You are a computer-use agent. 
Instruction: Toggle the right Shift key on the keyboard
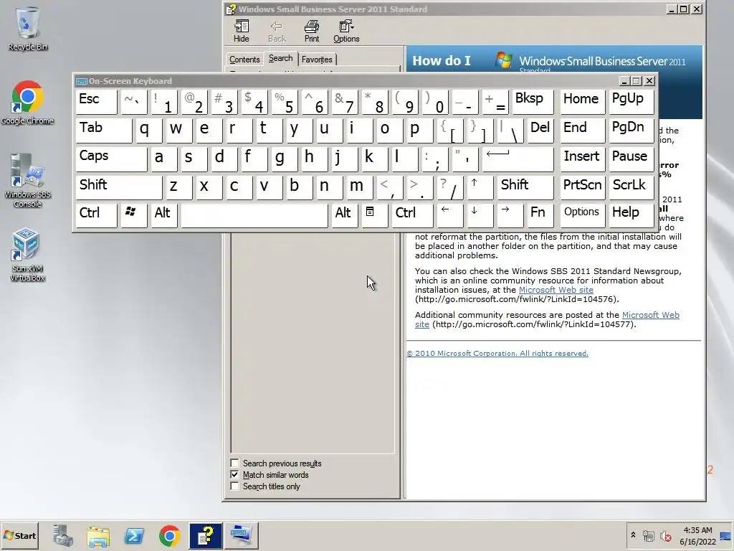[x=525, y=187]
